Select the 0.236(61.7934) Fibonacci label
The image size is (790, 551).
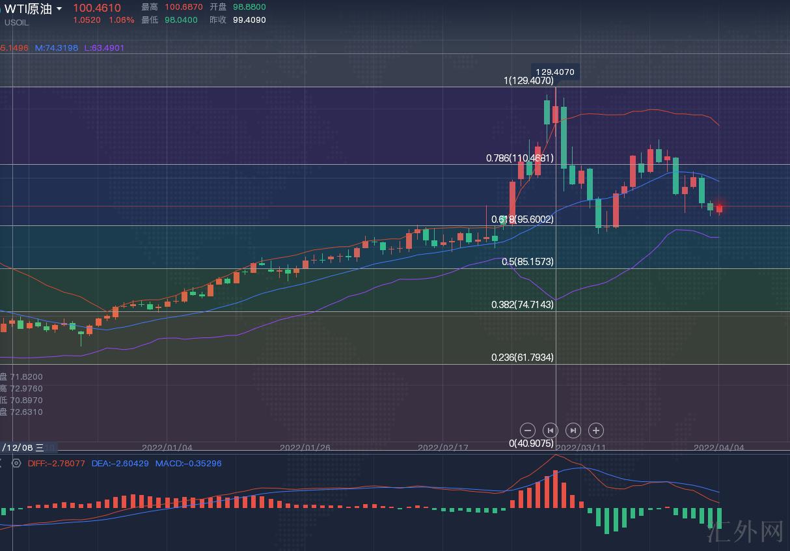pyautogui.click(x=523, y=357)
